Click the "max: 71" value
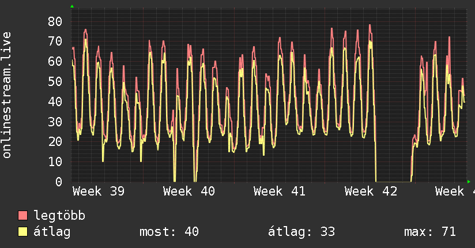This screenshot has height=248, width=475. [x=430, y=232]
